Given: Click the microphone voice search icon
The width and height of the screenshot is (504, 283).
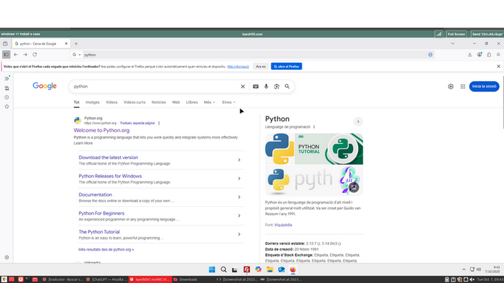Looking at the screenshot, I should click(x=267, y=86).
